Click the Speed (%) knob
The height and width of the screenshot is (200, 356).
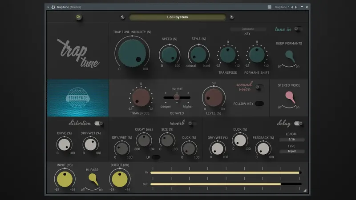(170, 55)
